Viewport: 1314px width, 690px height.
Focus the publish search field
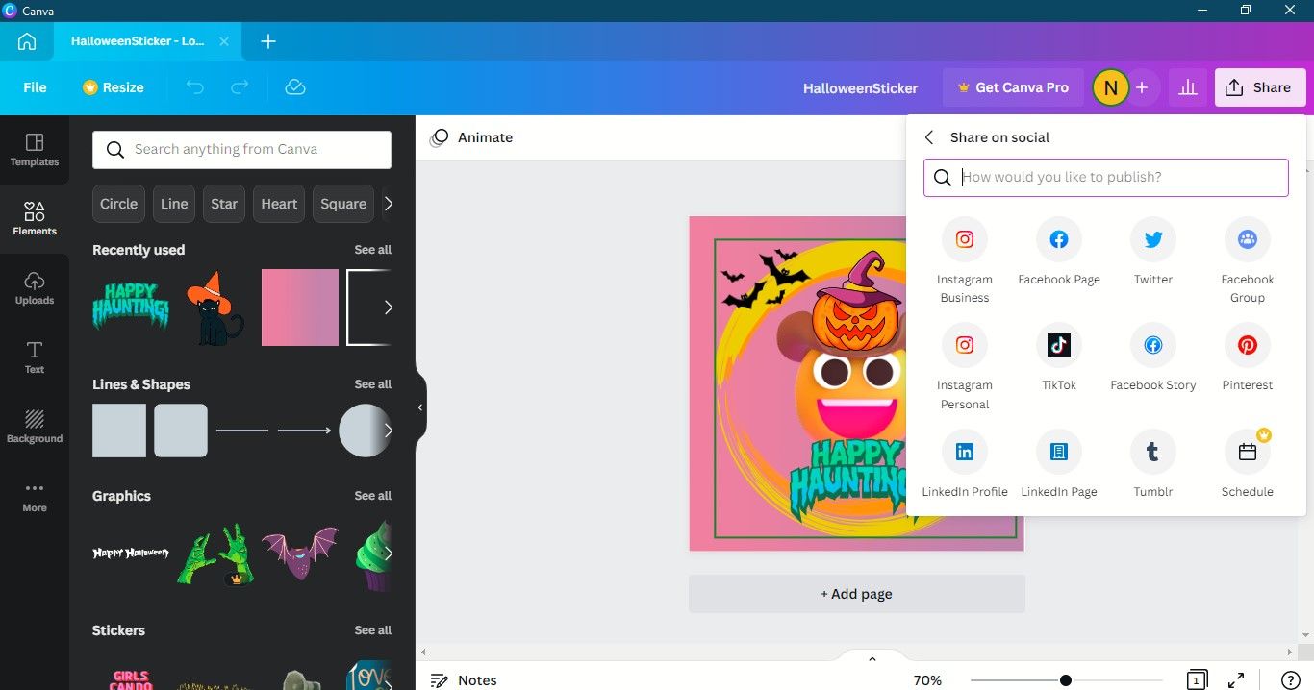click(1106, 178)
